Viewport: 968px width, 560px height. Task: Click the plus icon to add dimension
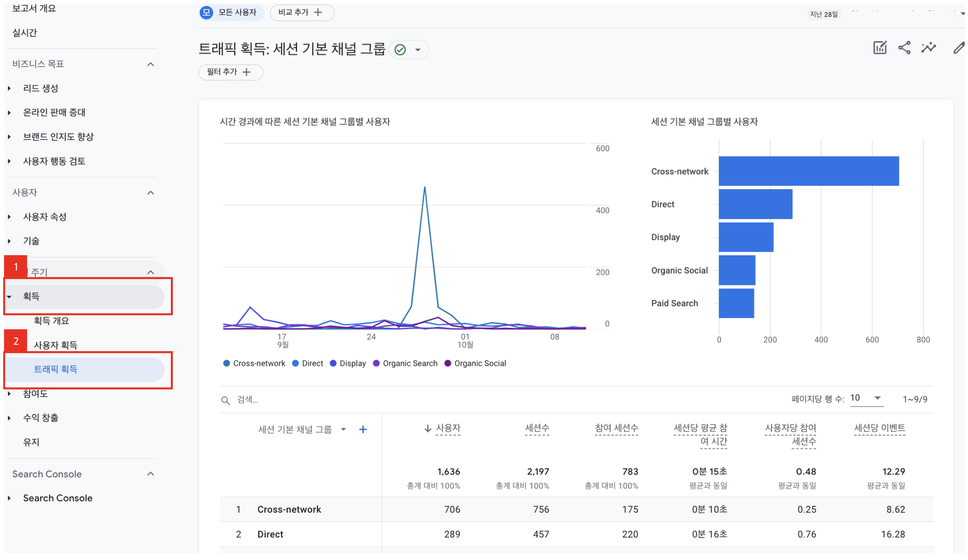363,429
